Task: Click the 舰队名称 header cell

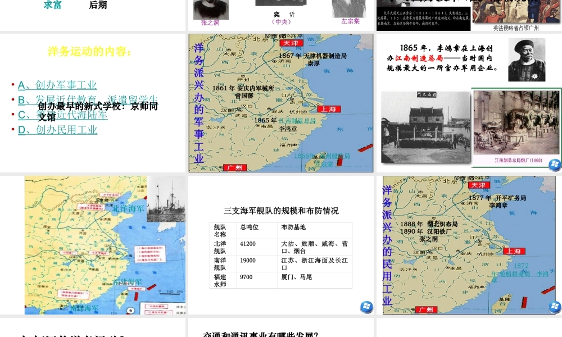Action: point(224,231)
